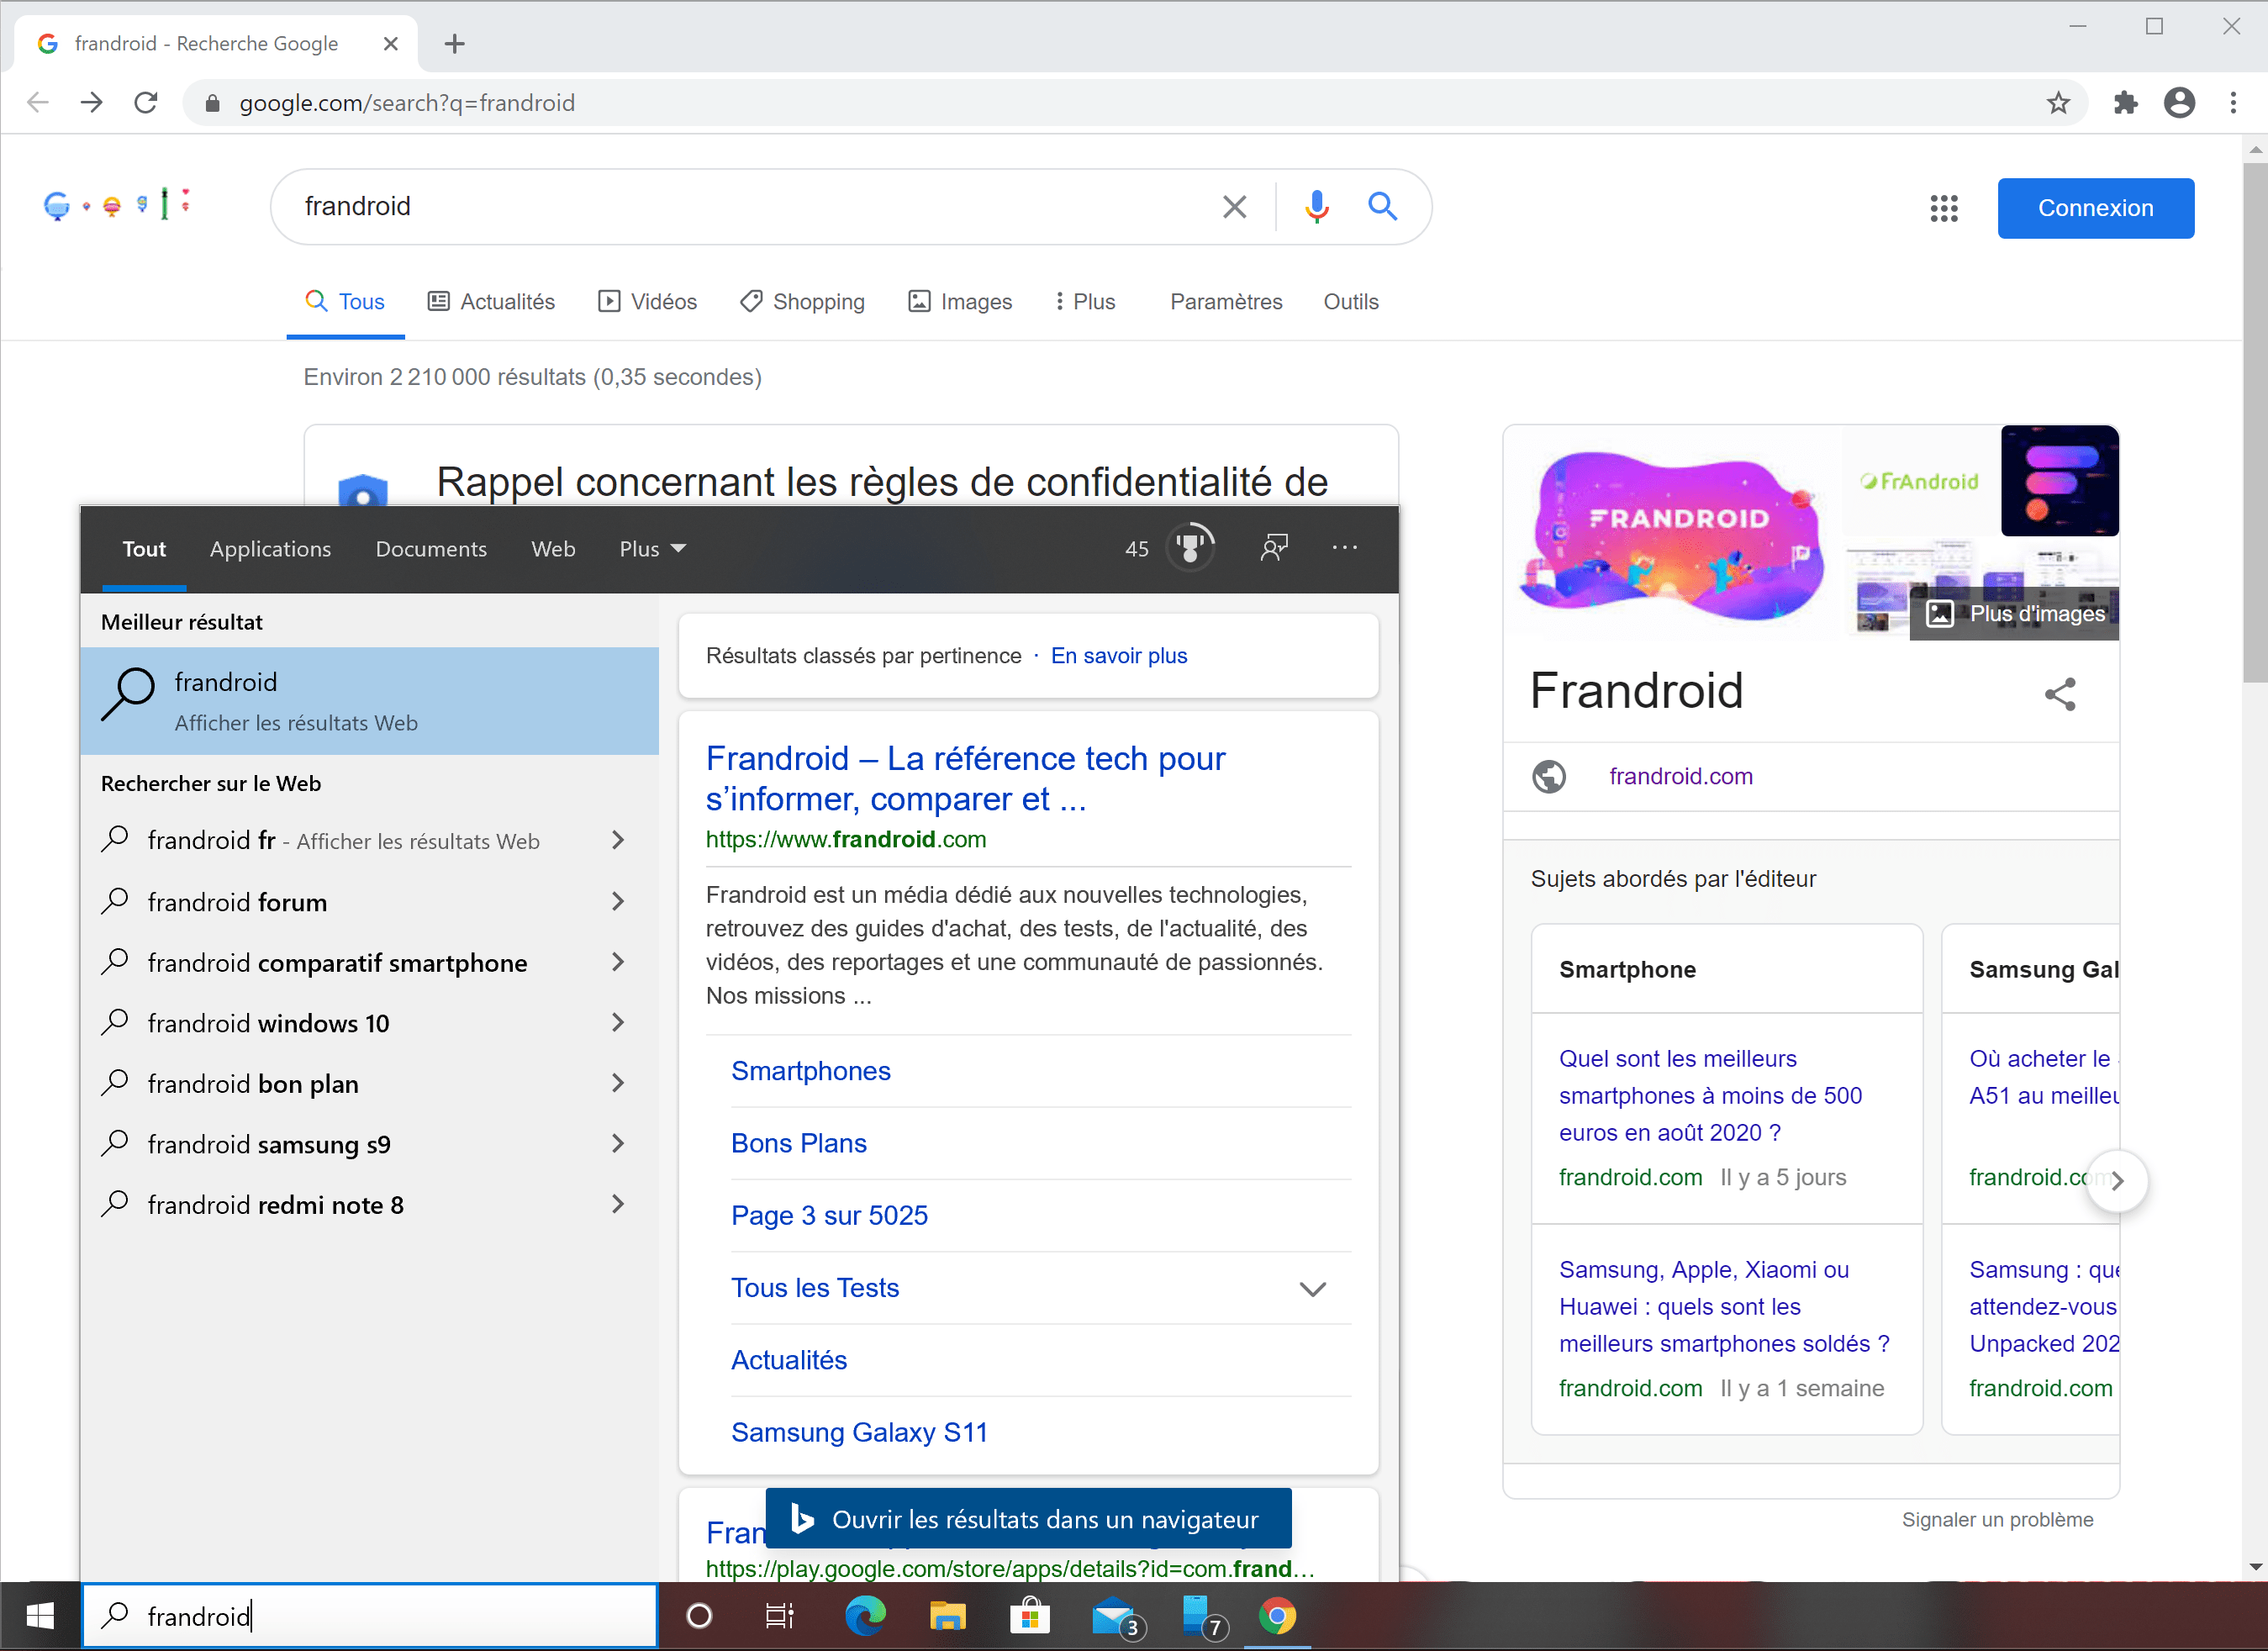Open the ellipsis menu in the search panel

1345,547
